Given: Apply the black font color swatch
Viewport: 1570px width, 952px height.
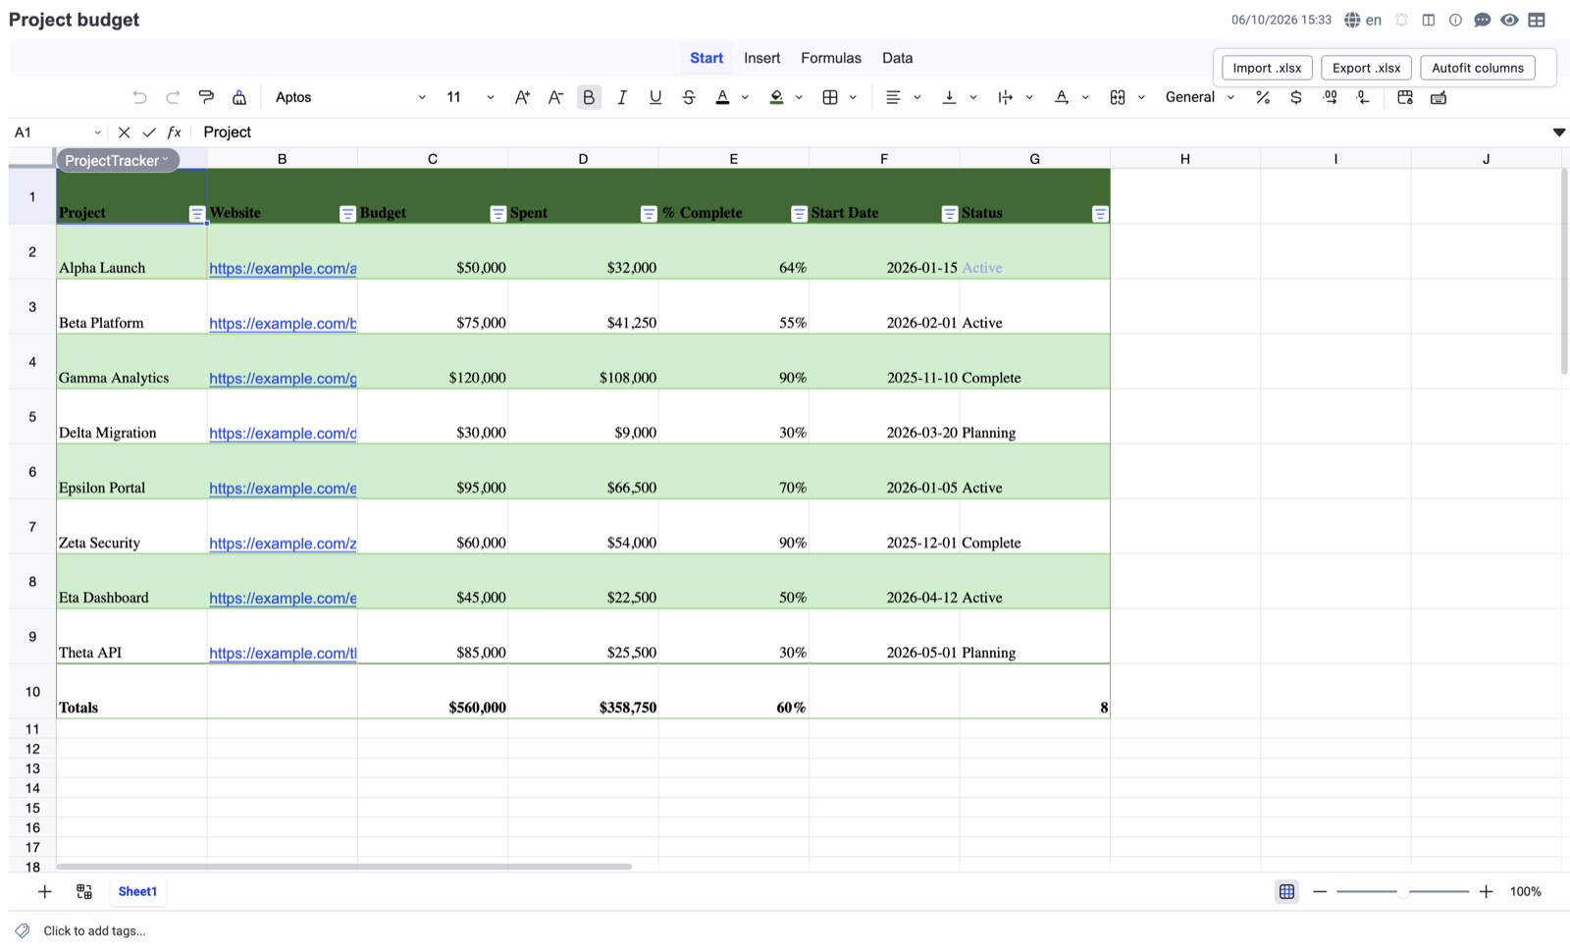Looking at the screenshot, I should coord(722,97).
